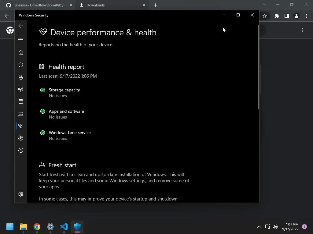This screenshot has width=313, height=234.
Task: Open Chrome profile avatar
Action: tap(296, 16)
